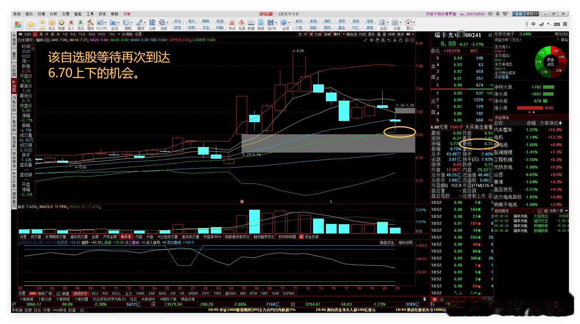Viewport: 580px width, 324px height.
Task: Expand the 当前个股 dropdown in 短线精灵
Action: click(x=566, y=211)
